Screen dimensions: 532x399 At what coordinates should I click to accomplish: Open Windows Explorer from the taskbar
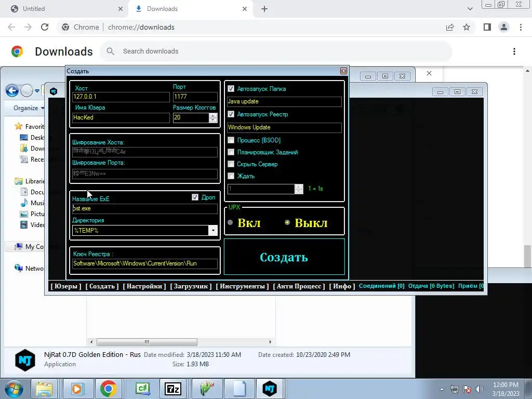[x=44, y=389]
